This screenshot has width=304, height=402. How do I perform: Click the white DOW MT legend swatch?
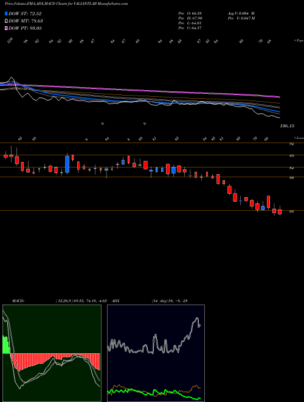pyautogui.click(x=6, y=21)
